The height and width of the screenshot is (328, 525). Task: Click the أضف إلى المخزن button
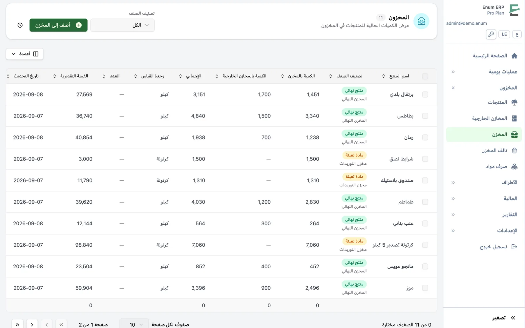point(58,25)
